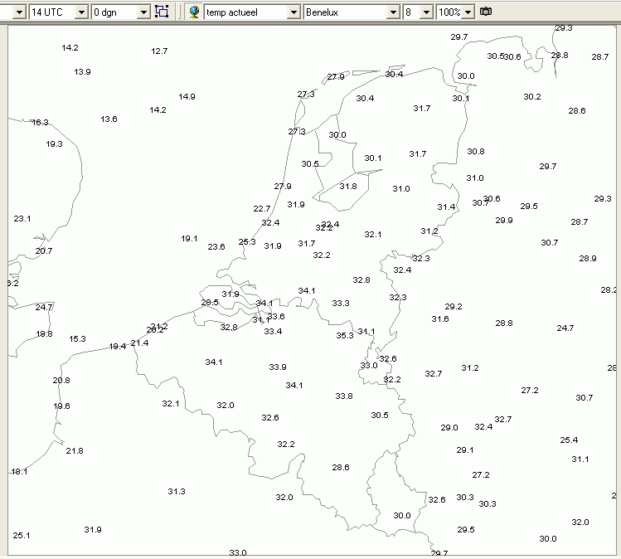
Task: Select the 14.9 North Sea temperature label
Action: [x=187, y=97]
